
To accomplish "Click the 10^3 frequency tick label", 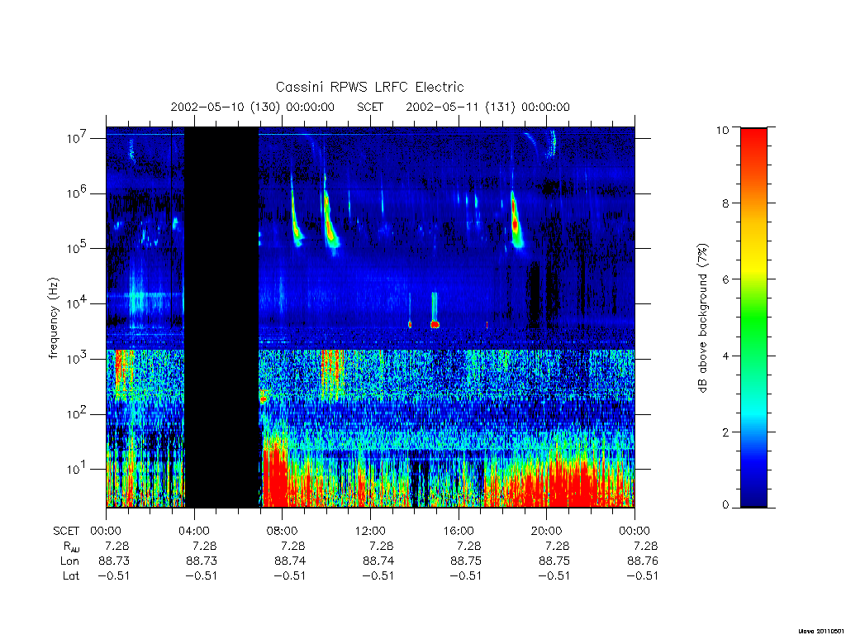I will tap(78, 358).
